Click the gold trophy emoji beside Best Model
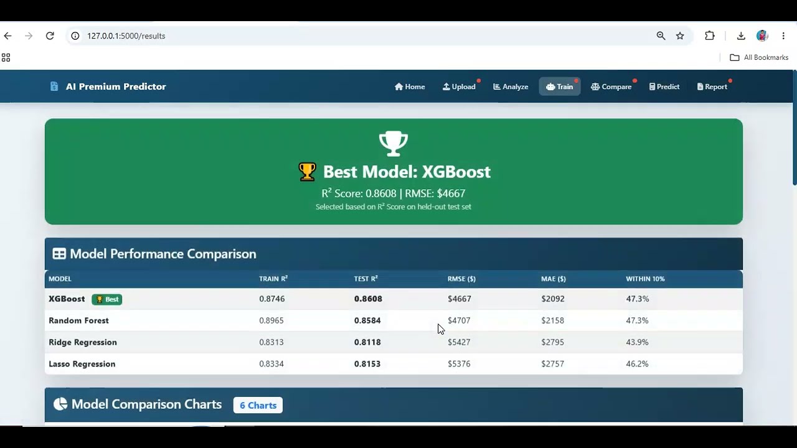The width and height of the screenshot is (797, 448). pos(307,172)
